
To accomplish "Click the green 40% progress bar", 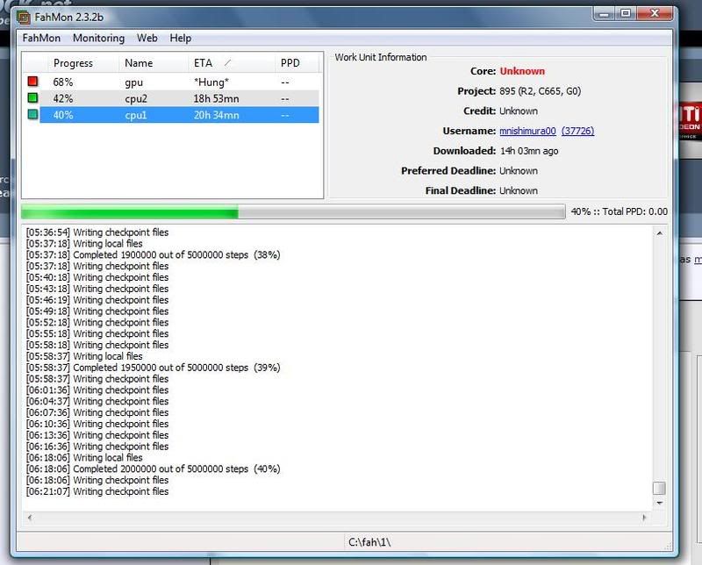I will tap(127, 211).
